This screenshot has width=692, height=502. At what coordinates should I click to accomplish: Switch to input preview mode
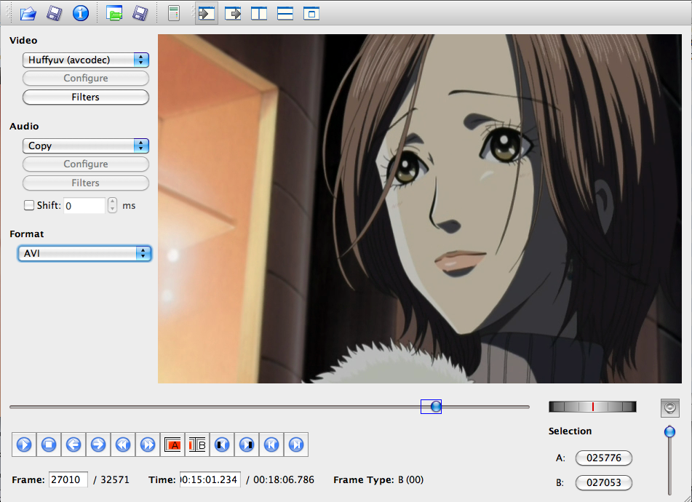point(207,13)
